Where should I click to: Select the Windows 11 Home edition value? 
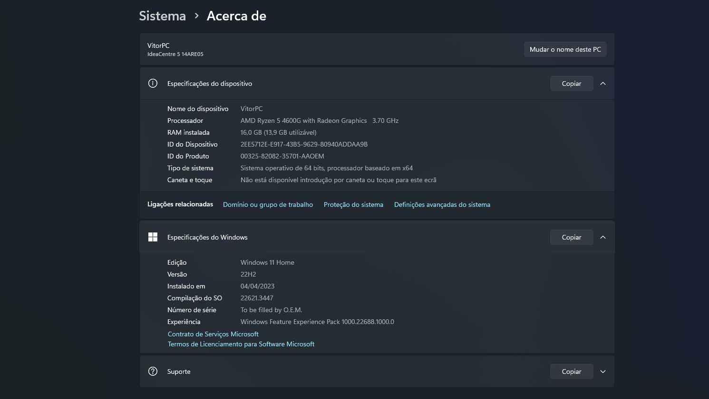coord(267,262)
